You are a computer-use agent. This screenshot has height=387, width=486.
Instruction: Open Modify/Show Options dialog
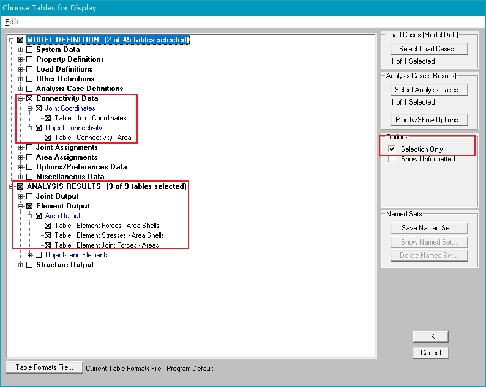pyautogui.click(x=429, y=120)
